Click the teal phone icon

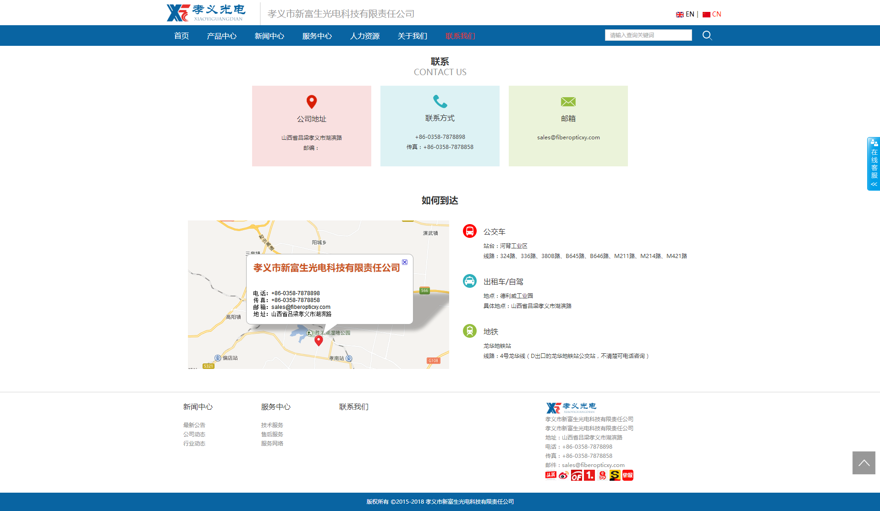point(440,101)
